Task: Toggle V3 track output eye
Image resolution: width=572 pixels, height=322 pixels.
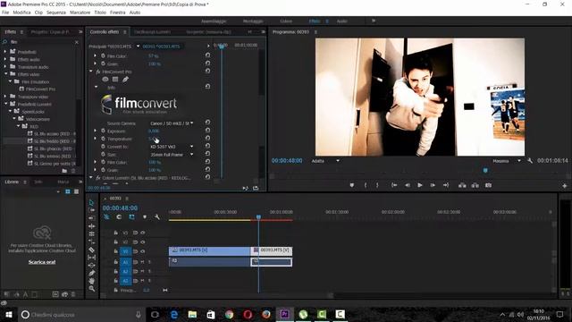Action: point(143,233)
